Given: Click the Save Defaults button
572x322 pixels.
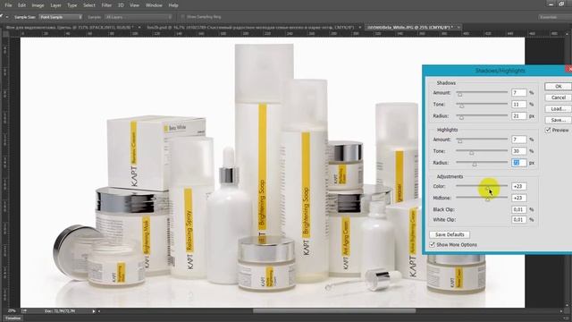Looking at the screenshot, I should tap(450, 234).
